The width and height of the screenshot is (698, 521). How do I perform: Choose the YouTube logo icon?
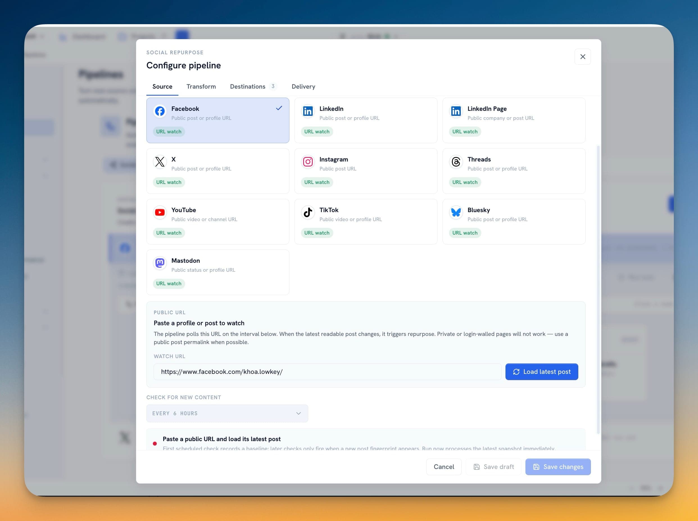pyautogui.click(x=160, y=213)
